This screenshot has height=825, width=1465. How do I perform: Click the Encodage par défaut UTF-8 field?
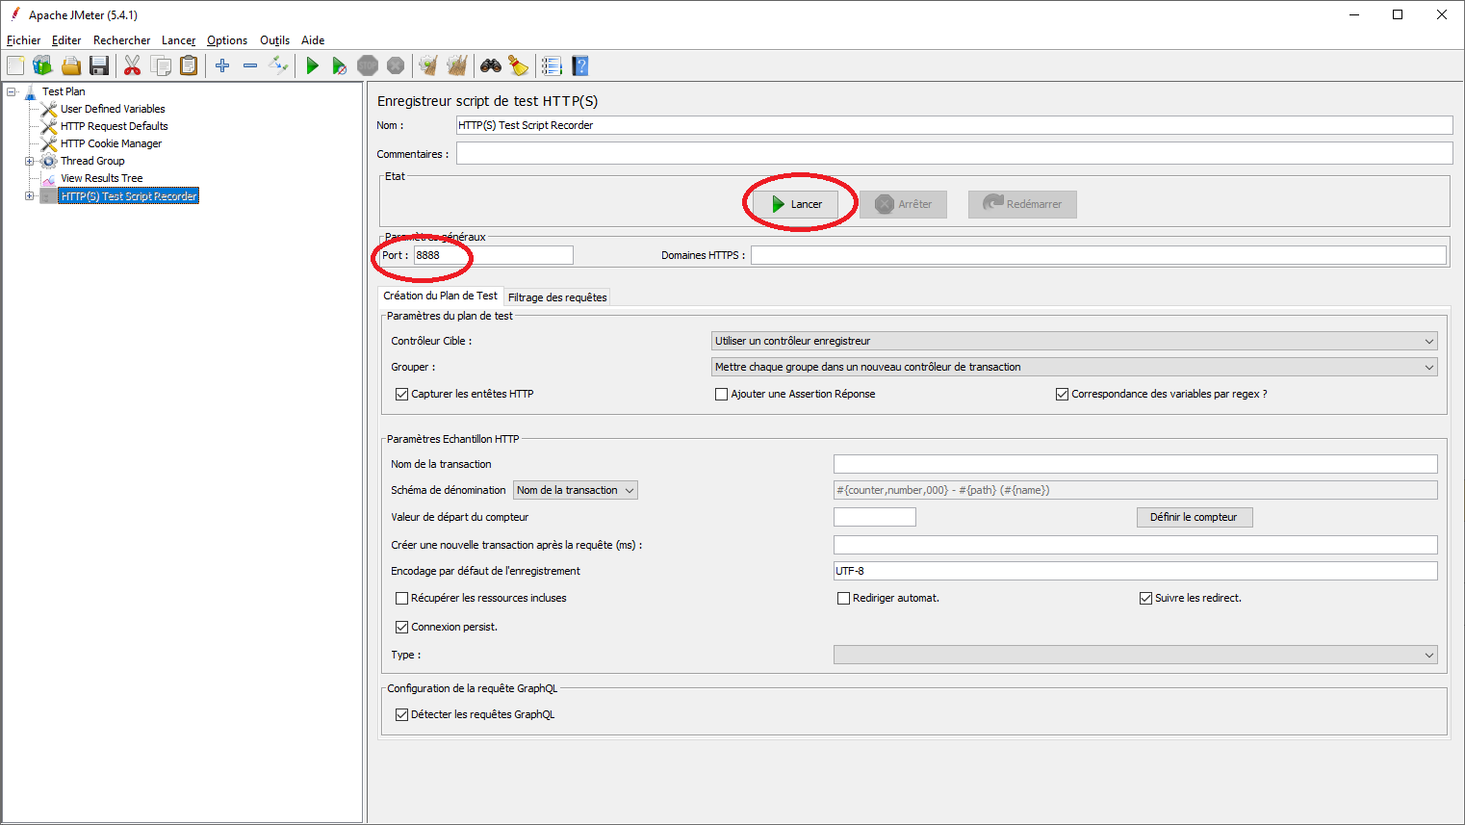click(x=1136, y=571)
